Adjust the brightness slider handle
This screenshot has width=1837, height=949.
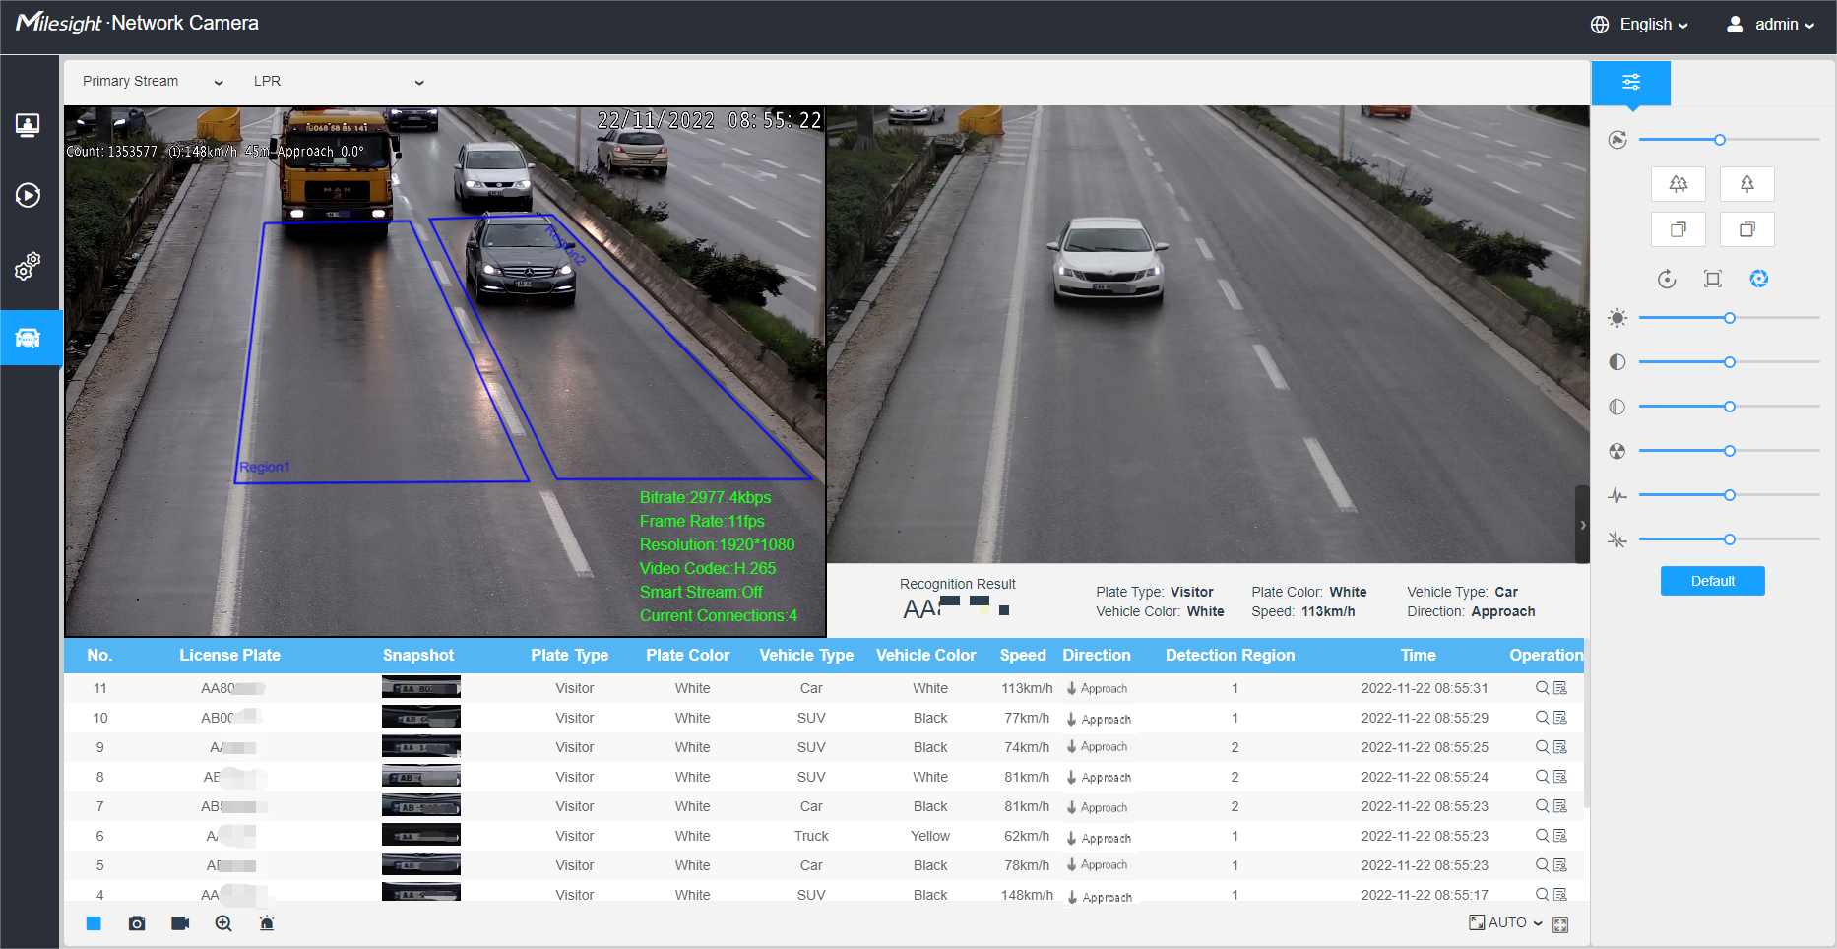point(1729,318)
